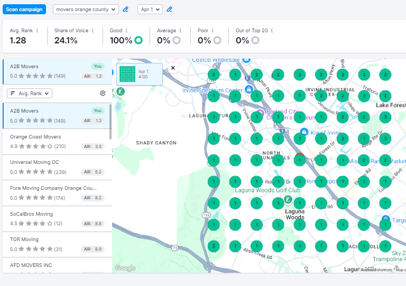
Task: Click the SHADY CANYON map label
Action: pyautogui.click(x=156, y=143)
